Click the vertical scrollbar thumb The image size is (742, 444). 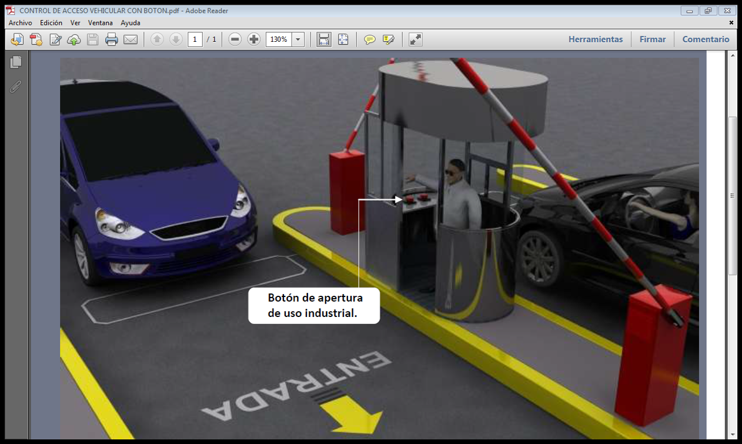point(733,195)
